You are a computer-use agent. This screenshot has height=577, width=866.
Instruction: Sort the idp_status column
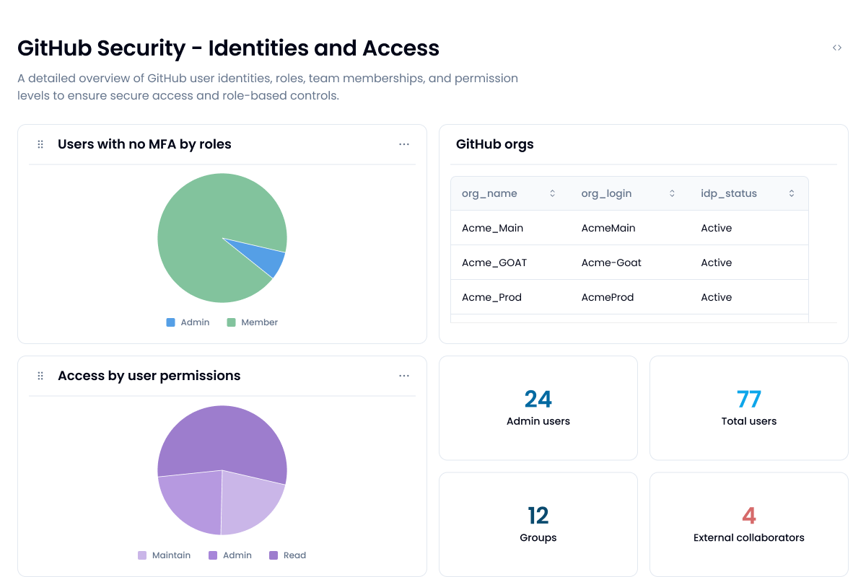(791, 193)
